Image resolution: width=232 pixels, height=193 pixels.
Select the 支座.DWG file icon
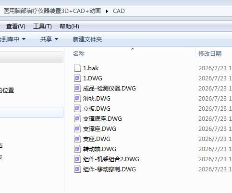(77, 139)
